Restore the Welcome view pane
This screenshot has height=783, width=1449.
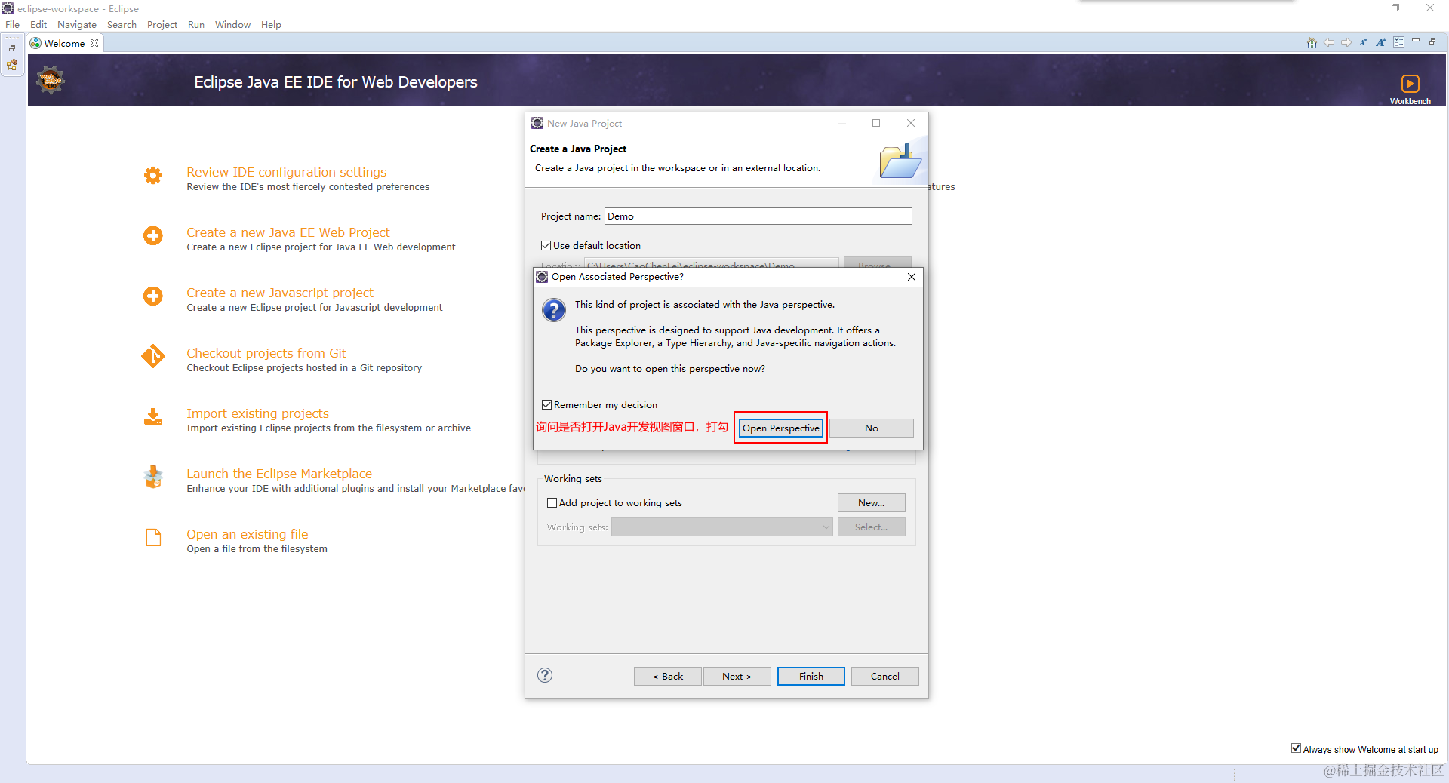point(1432,41)
